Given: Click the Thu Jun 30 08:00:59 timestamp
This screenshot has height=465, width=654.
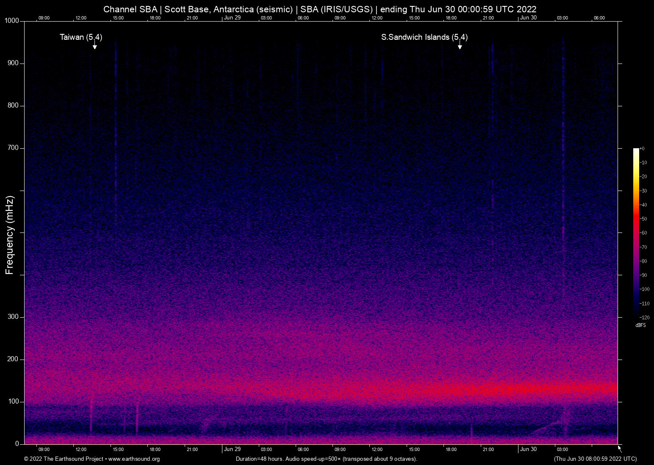Looking at the screenshot, I should pos(595,459).
